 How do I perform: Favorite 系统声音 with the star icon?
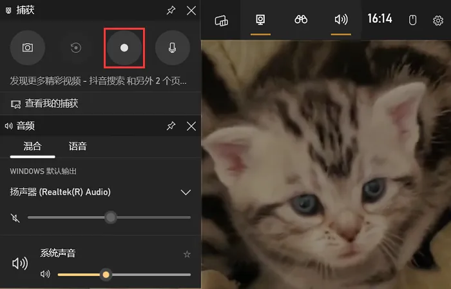[187, 254]
